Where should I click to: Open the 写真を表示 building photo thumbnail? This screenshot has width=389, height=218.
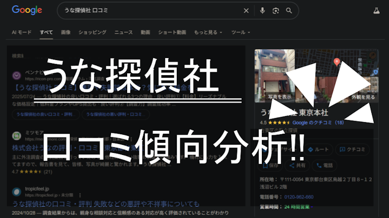tap(275, 76)
